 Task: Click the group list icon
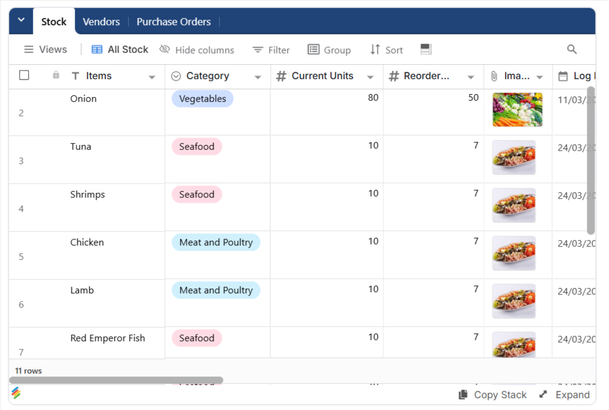(313, 49)
